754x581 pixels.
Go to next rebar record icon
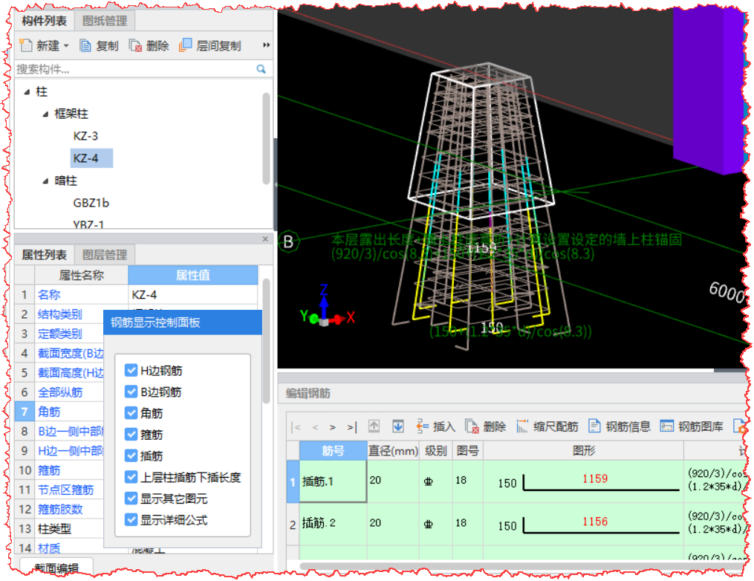pos(333,427)
